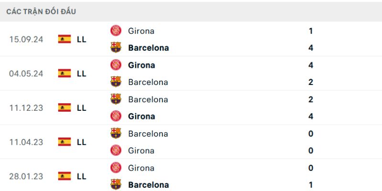Click Barcelona's score 1 in 28.01.23 match
This screenshot has height=191, width=382.
coord(311,185)
